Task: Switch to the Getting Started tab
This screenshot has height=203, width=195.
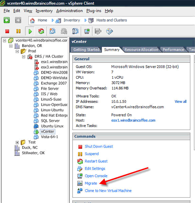Action: 86,50
